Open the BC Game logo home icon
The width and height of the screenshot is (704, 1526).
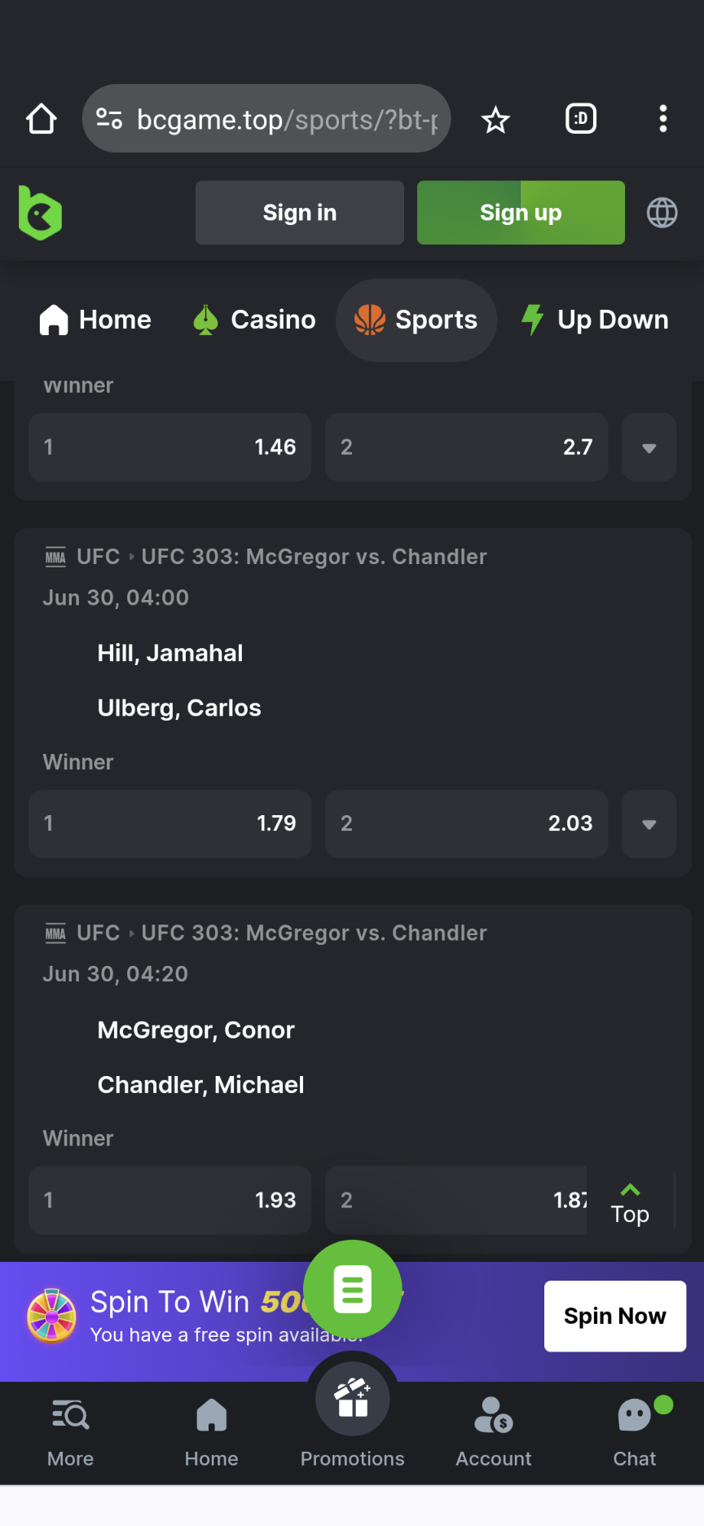pyautogui.click(x=40, y=213)
